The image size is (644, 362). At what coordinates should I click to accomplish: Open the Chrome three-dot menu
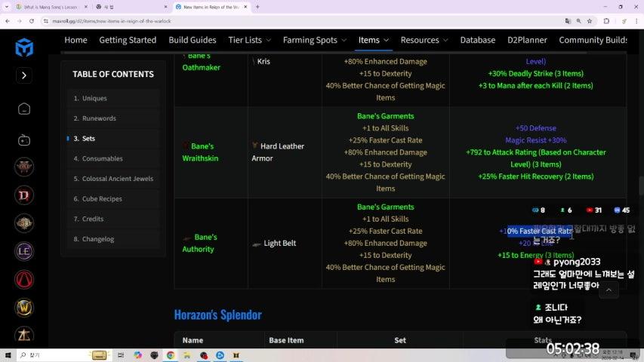636,21
